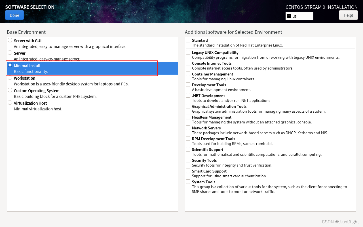
Task: Click 'A basic development environment.' description
Action: click(221, 90)
